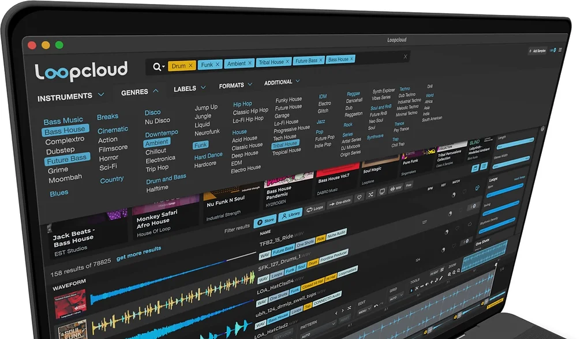Remove the Funk search tag
This screenshot has height=339, width=584.
point(218,65)
